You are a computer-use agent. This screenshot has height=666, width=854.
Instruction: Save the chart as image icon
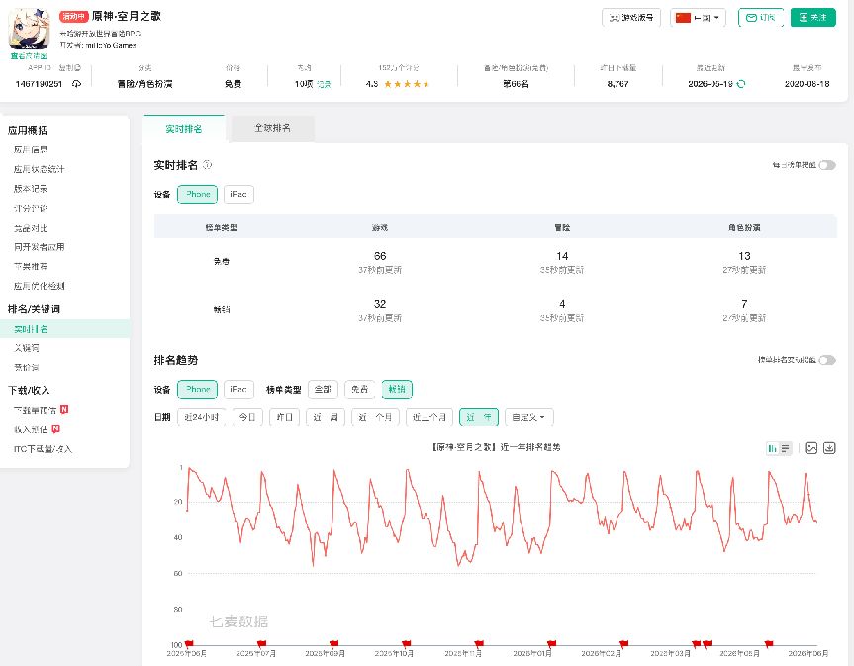(x=811, y=448)
